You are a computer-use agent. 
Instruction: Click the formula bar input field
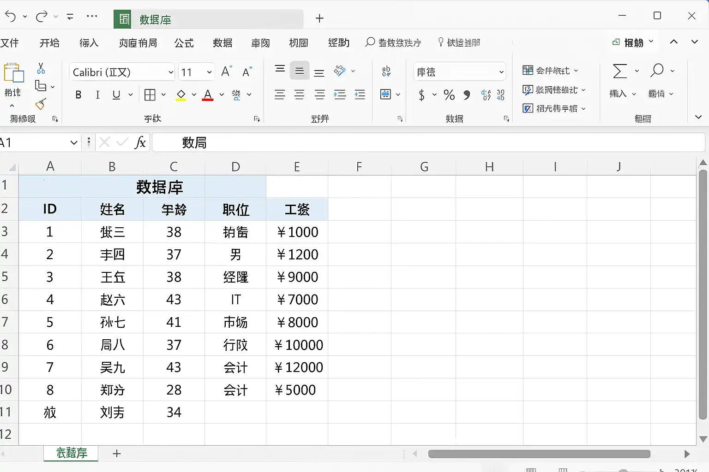click(x=428, y=142)
